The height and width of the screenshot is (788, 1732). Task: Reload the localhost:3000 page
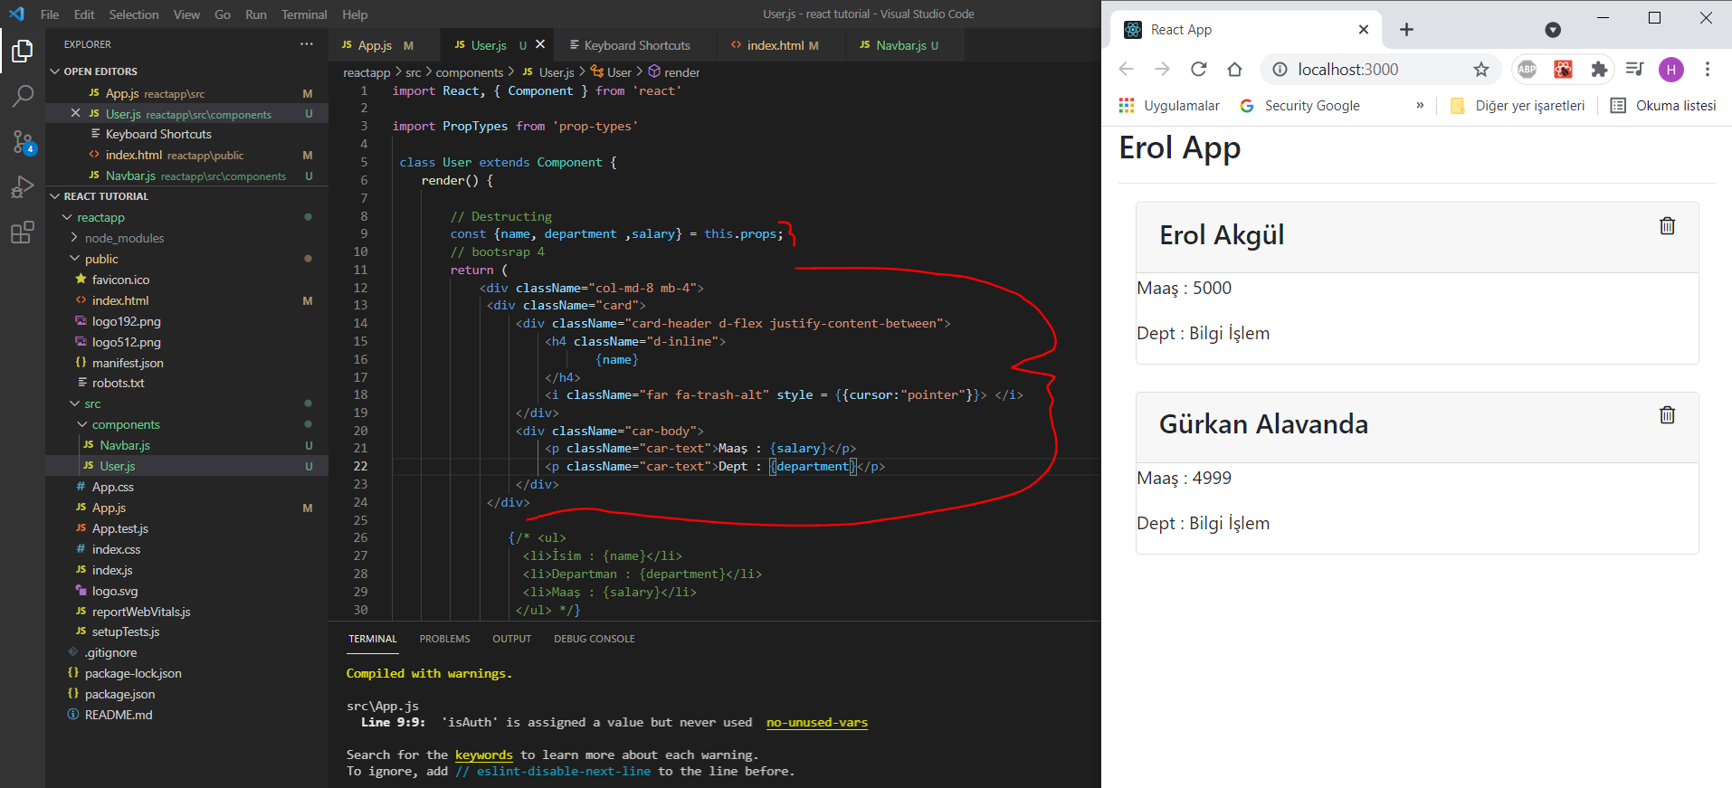(1198, 70)
